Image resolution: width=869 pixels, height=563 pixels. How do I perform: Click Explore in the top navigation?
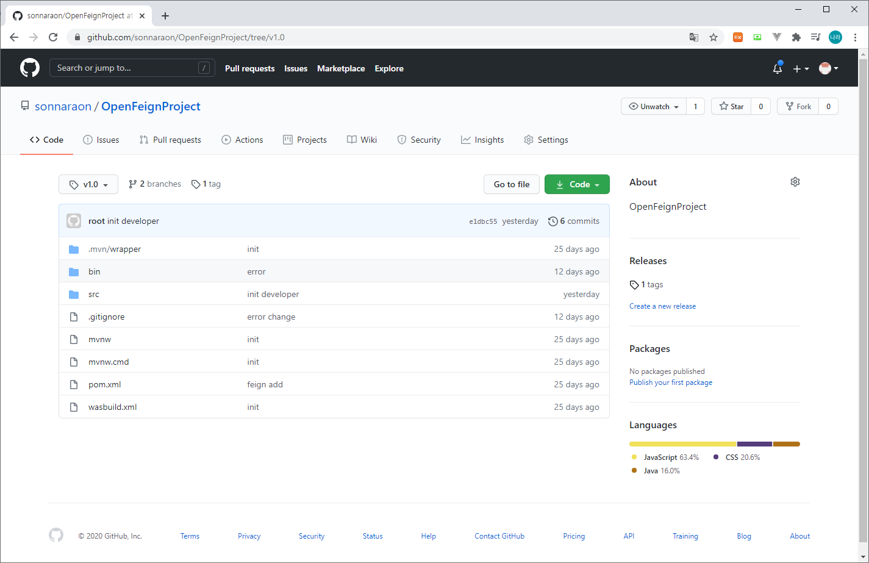pyautogui.click(x=389, y=68)
